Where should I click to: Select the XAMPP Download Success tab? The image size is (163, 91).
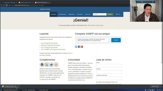tap(42, 3)
